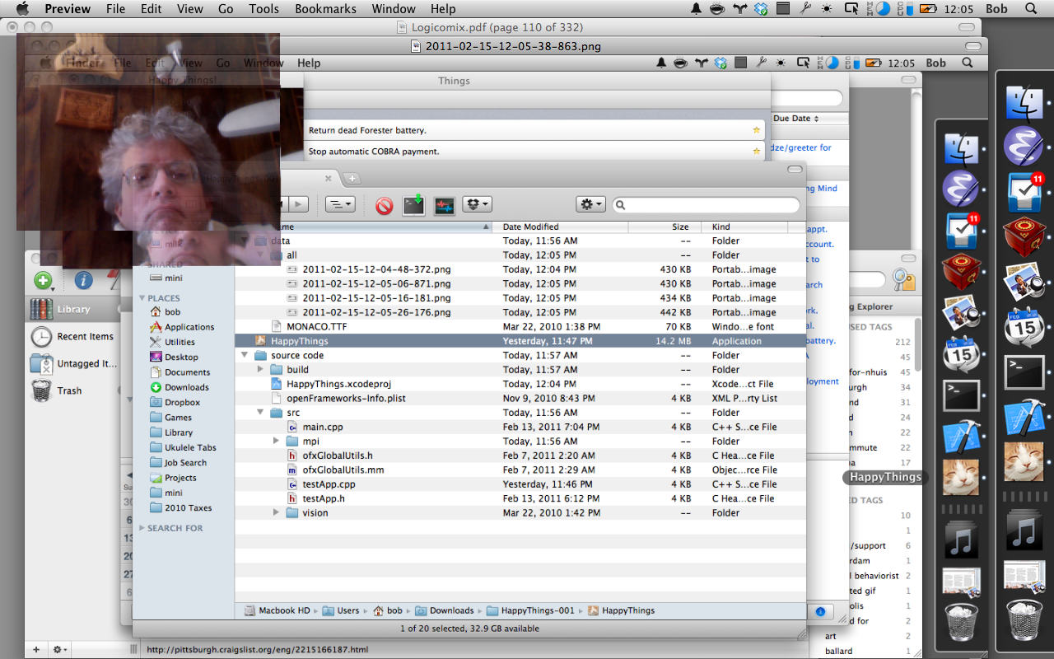The width and height of the screenshot is (1054, 659).
Task: Select the testApp.cpp file row
Action: 329,484
